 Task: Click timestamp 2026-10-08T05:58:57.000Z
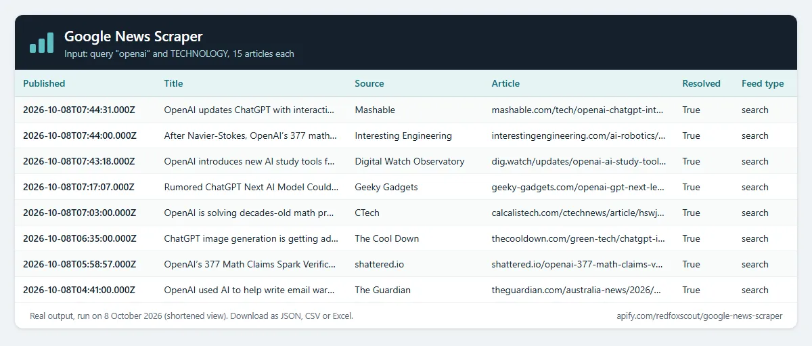tap(79, 264)
